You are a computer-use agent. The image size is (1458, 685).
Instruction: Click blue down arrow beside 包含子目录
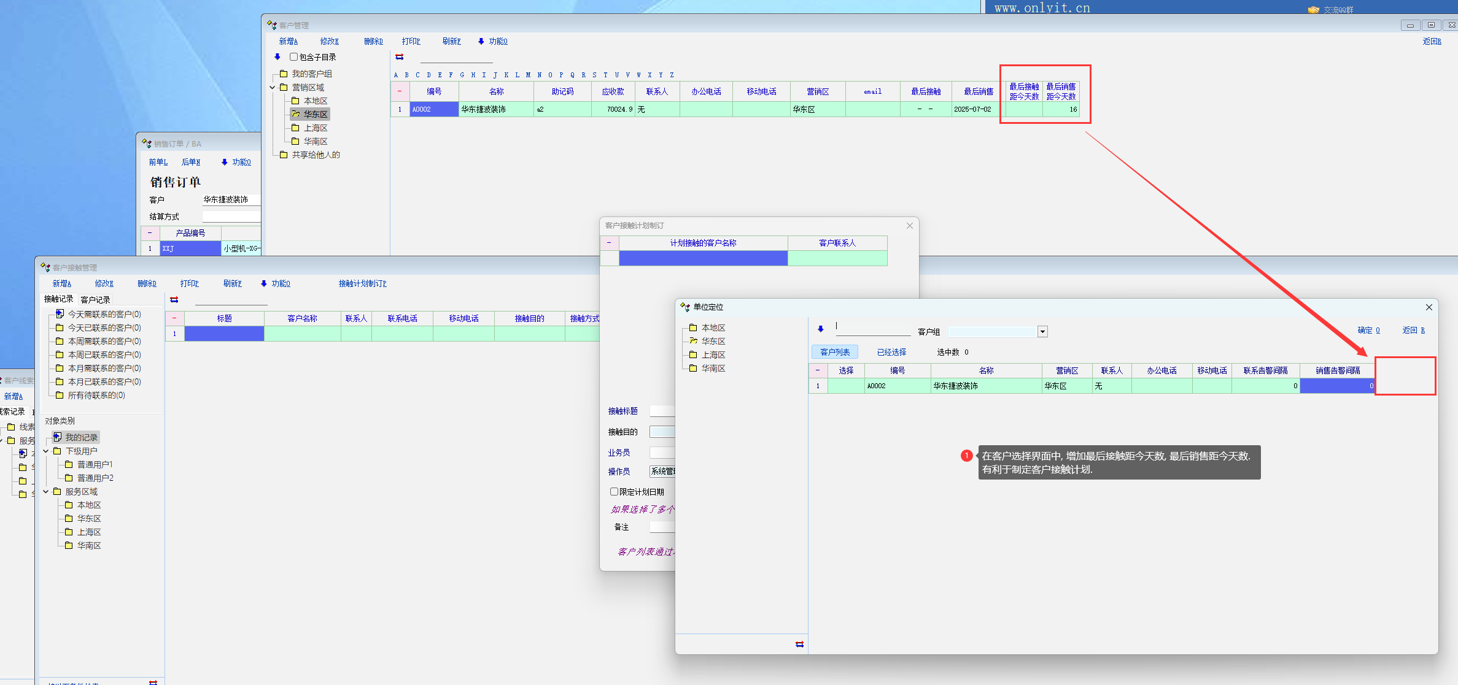point(277,57)
